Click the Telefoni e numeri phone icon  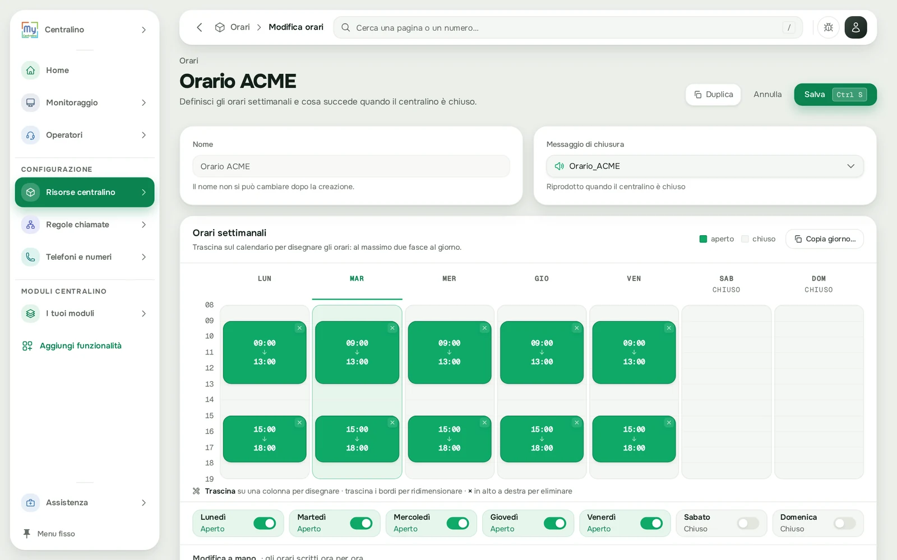(x=30, y=257)
